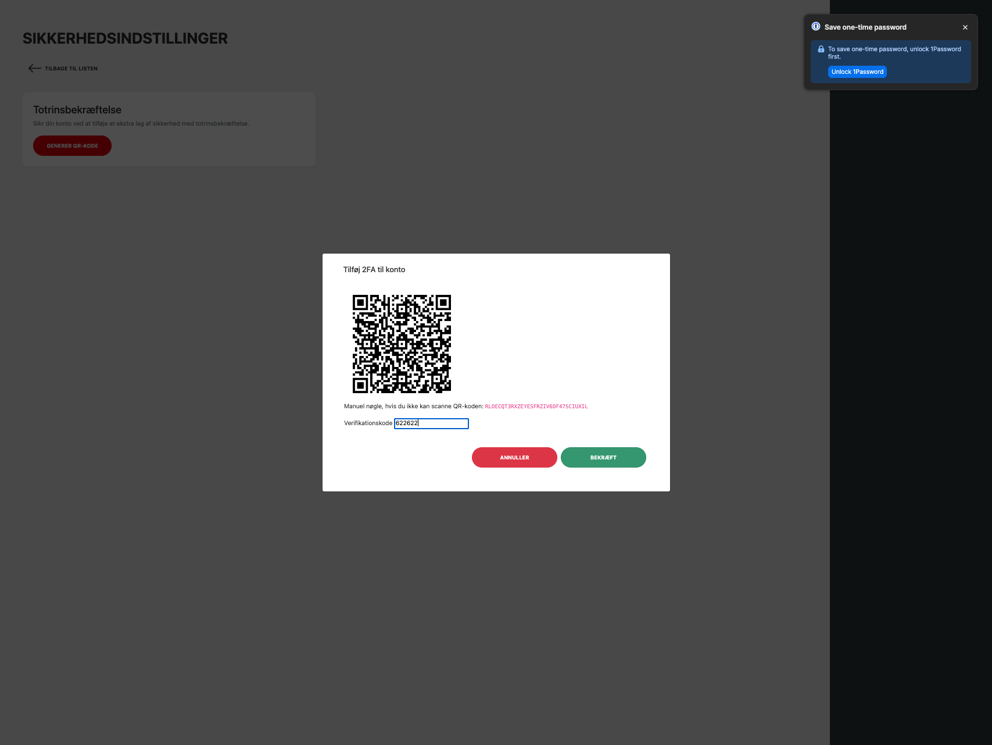Close the Save one-time password popup
The width and height of the screenshot is (992, 745).
pyautogui.click(x=965, y=27)
